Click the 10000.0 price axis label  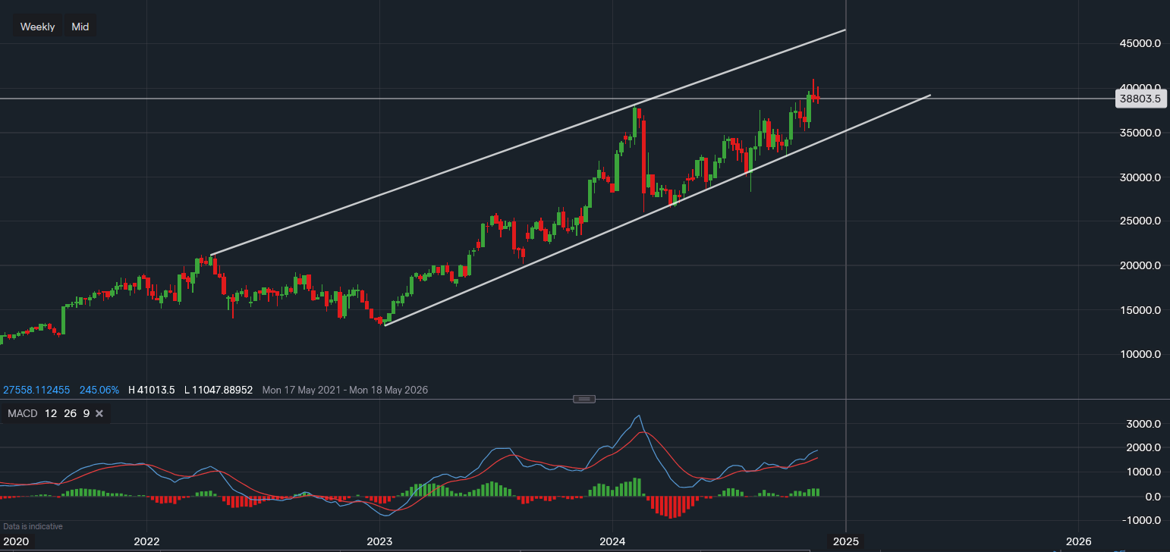(x=1139, y=354)
